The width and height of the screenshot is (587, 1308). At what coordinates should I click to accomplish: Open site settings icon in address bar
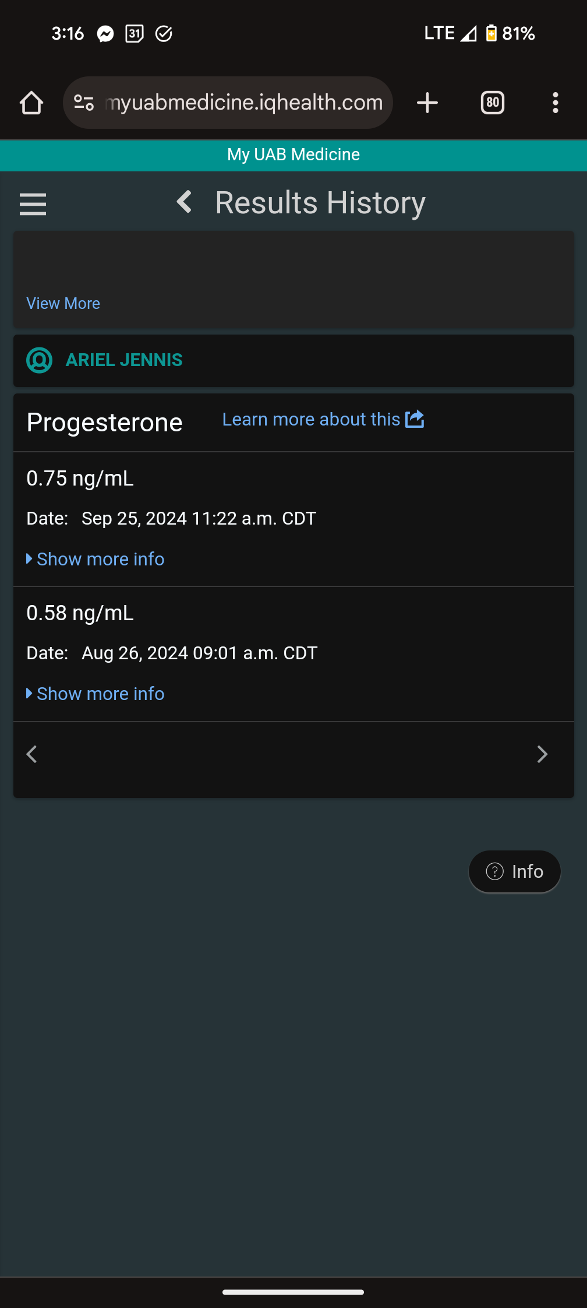point(84,103)
